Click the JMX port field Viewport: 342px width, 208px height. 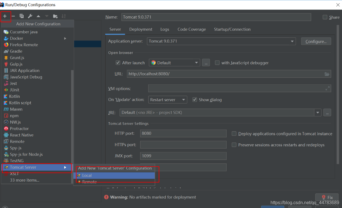tap(183, 156)
